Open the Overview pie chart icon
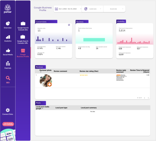Image resolution: width=156 pixels, height=141 pixels. click(x=8, y=23)
